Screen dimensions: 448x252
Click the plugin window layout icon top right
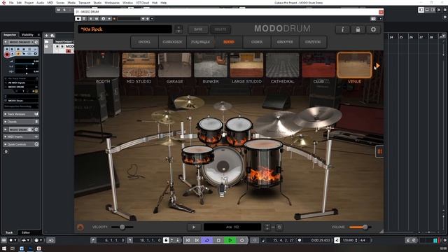(x=373, y=19)
